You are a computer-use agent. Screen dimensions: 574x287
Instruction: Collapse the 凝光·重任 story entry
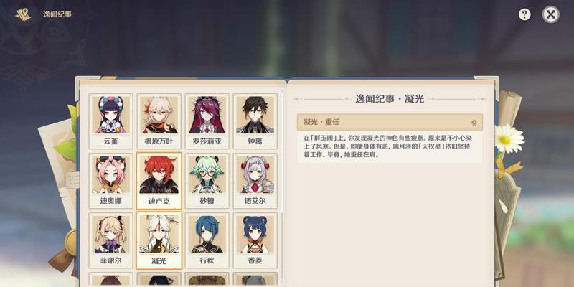pos(390,122)
